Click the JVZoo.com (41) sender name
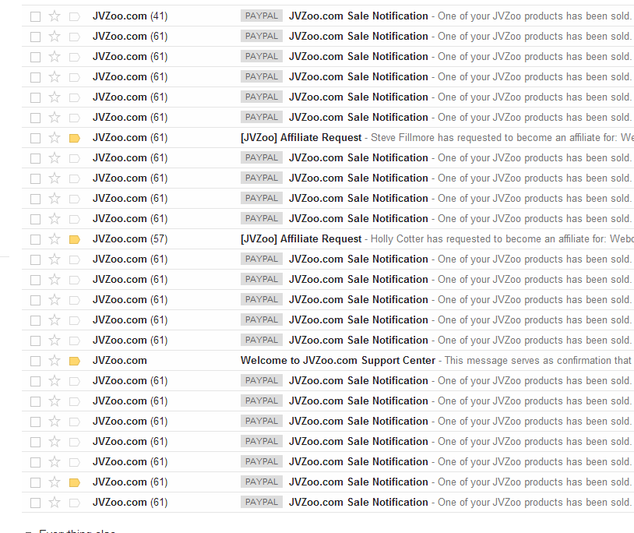Viewport: 634px width, 533px height. tap(129, 16)
